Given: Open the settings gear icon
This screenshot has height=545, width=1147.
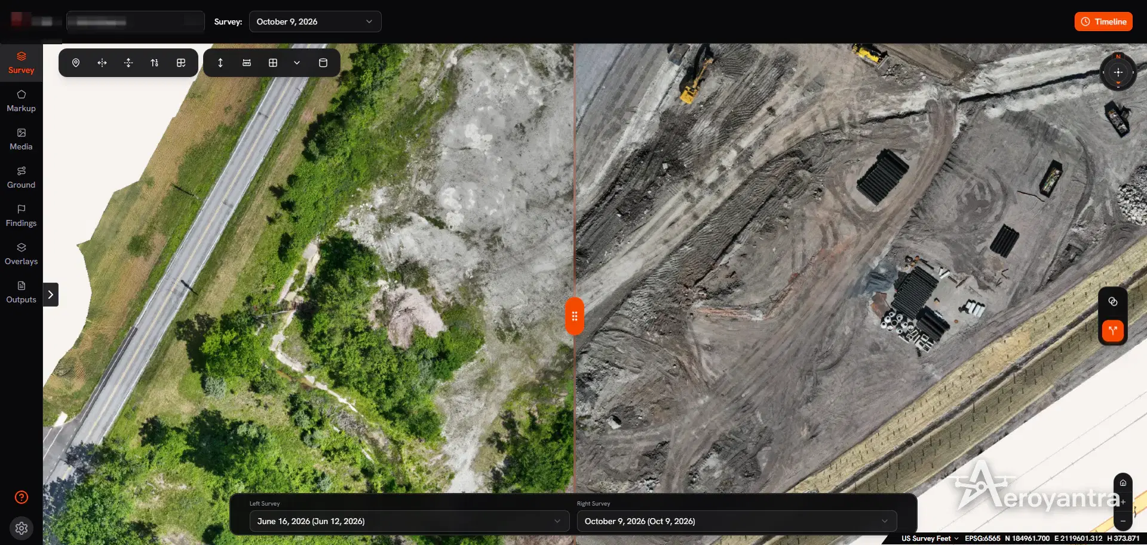Looking at the screenshot, I should click(22, 528).
